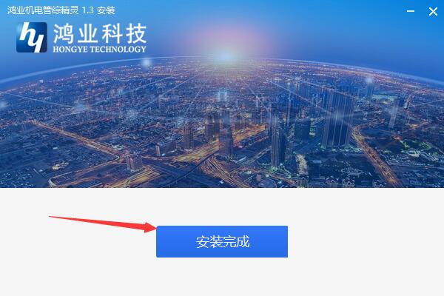
Task: Click the red arrow pointing at the button
Action: point(103,224)
